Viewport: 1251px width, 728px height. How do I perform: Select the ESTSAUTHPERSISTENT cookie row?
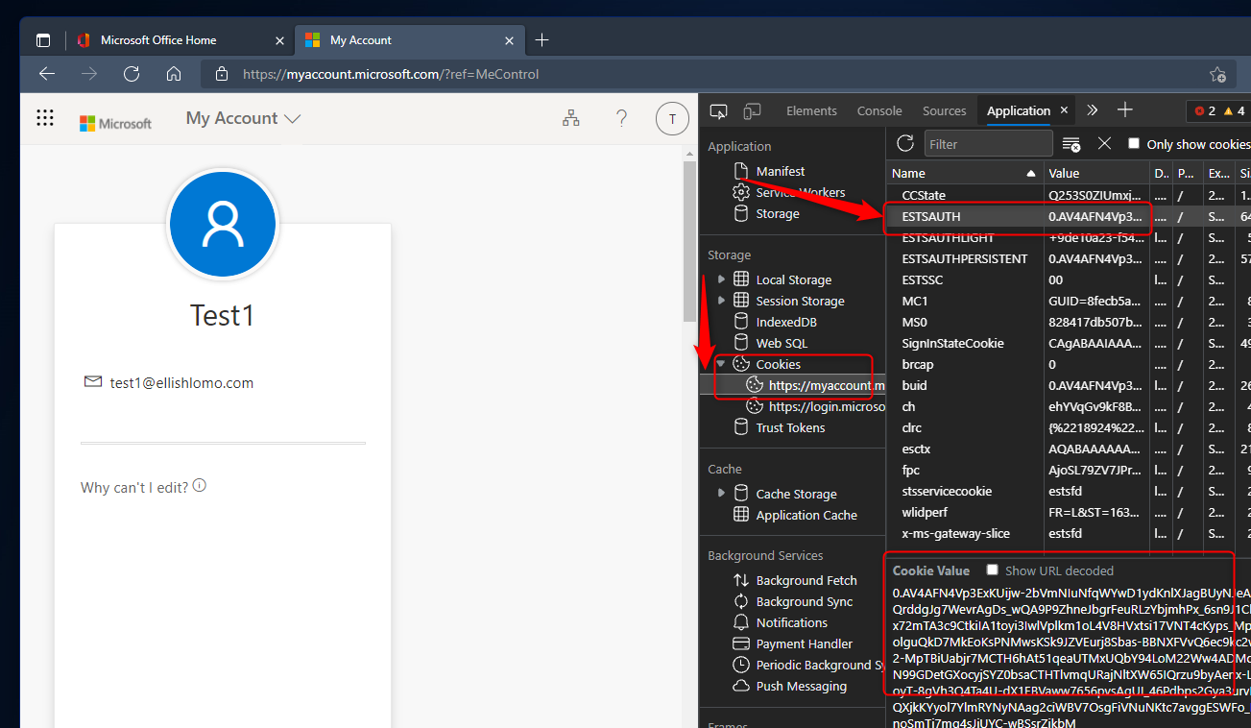(964, 258)
